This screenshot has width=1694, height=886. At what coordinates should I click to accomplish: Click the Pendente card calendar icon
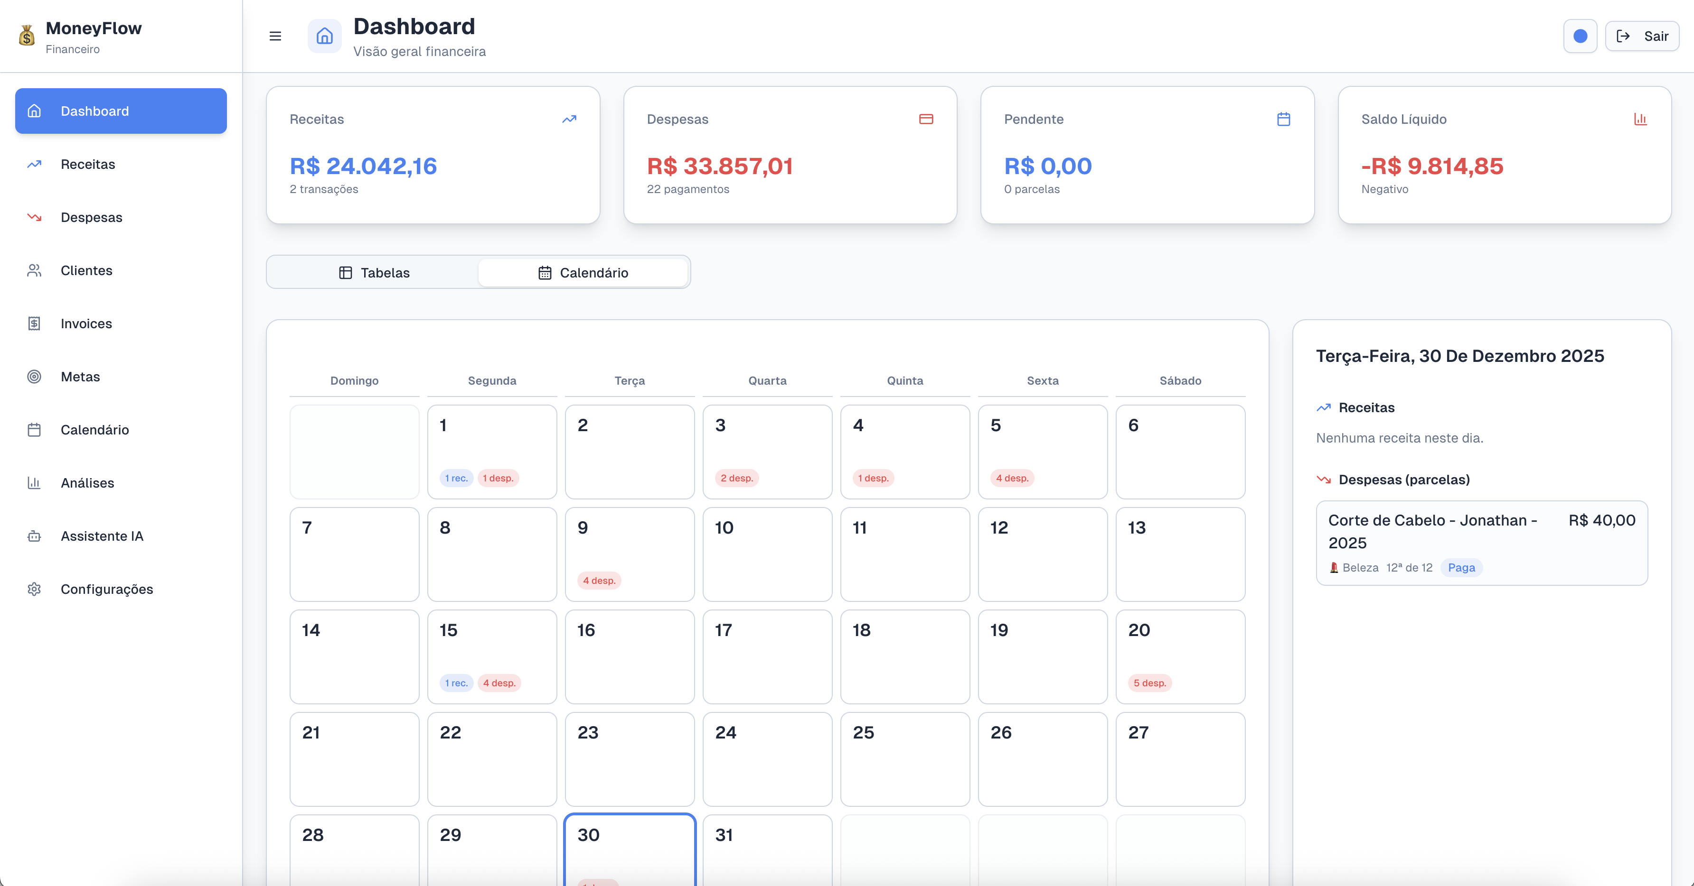pyautogui.click(x=1284, y=119)
